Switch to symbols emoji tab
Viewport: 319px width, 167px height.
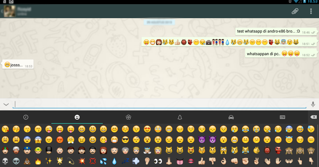click(282, 117)
